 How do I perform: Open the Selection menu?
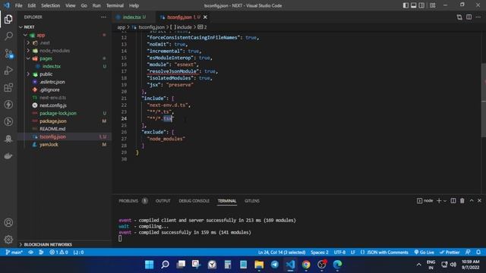(x=51, y=5)
